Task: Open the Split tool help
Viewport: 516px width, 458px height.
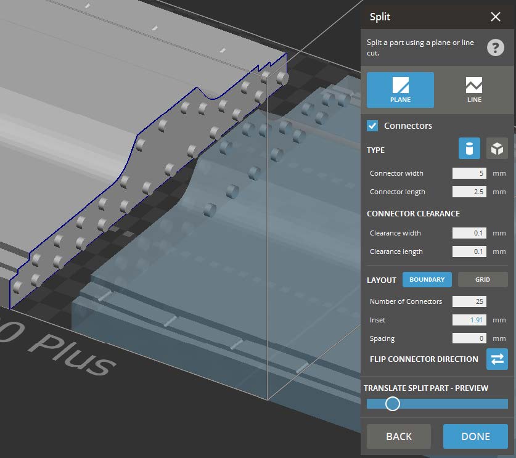Action: tap(495, 47)
